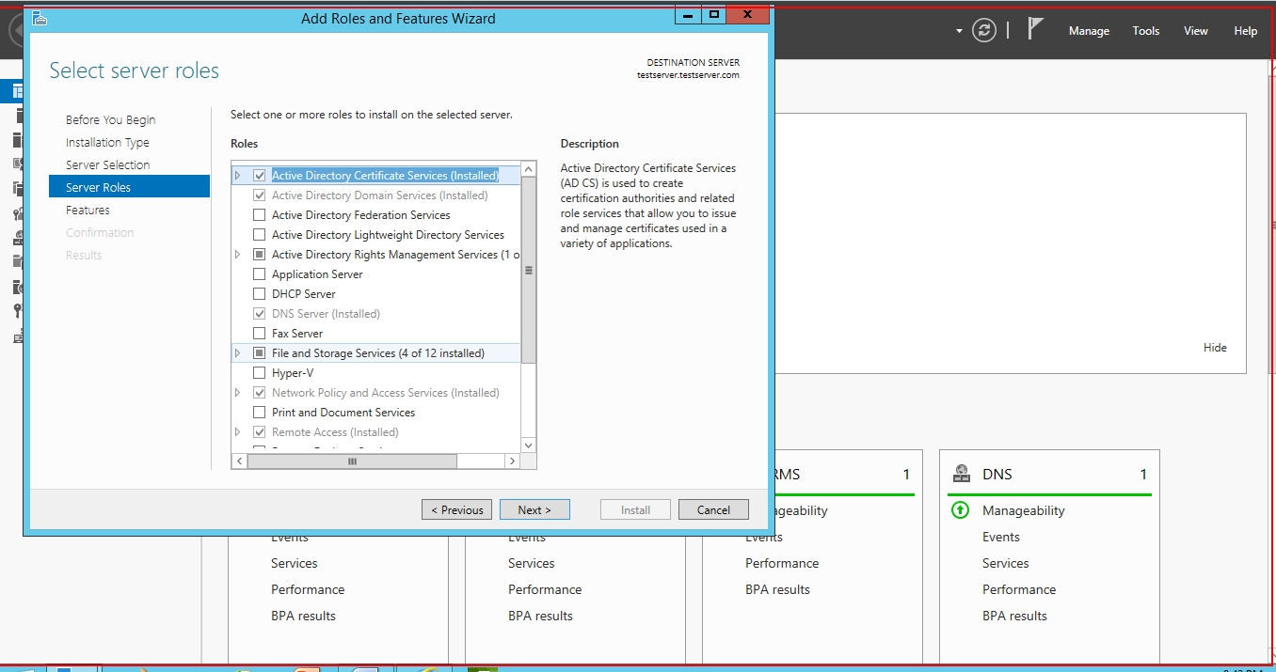
Task: Expand File and Storage Services node
Action: pos(238,353)
